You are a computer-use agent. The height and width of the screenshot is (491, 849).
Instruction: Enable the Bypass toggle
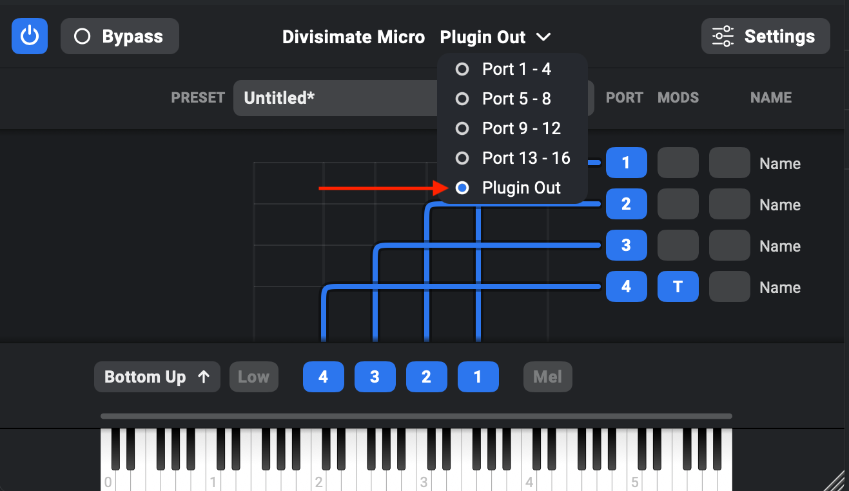click(x=120, y=36)
